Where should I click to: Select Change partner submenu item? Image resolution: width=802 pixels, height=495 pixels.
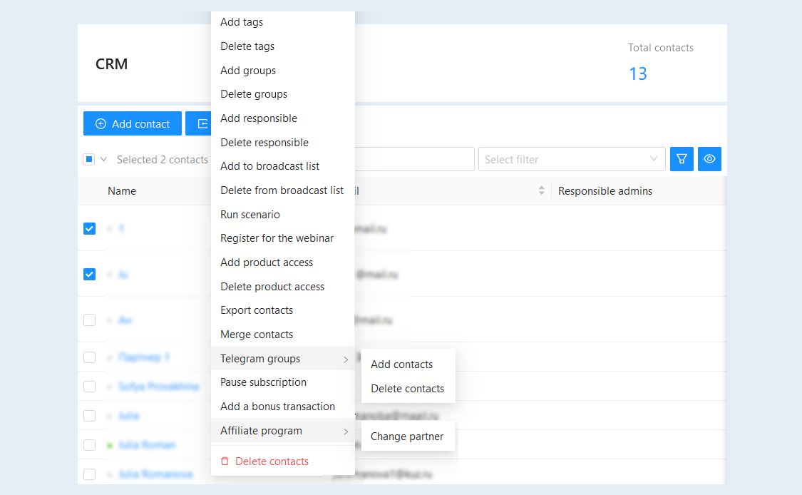pyautogui.click(x=408, y=437)
